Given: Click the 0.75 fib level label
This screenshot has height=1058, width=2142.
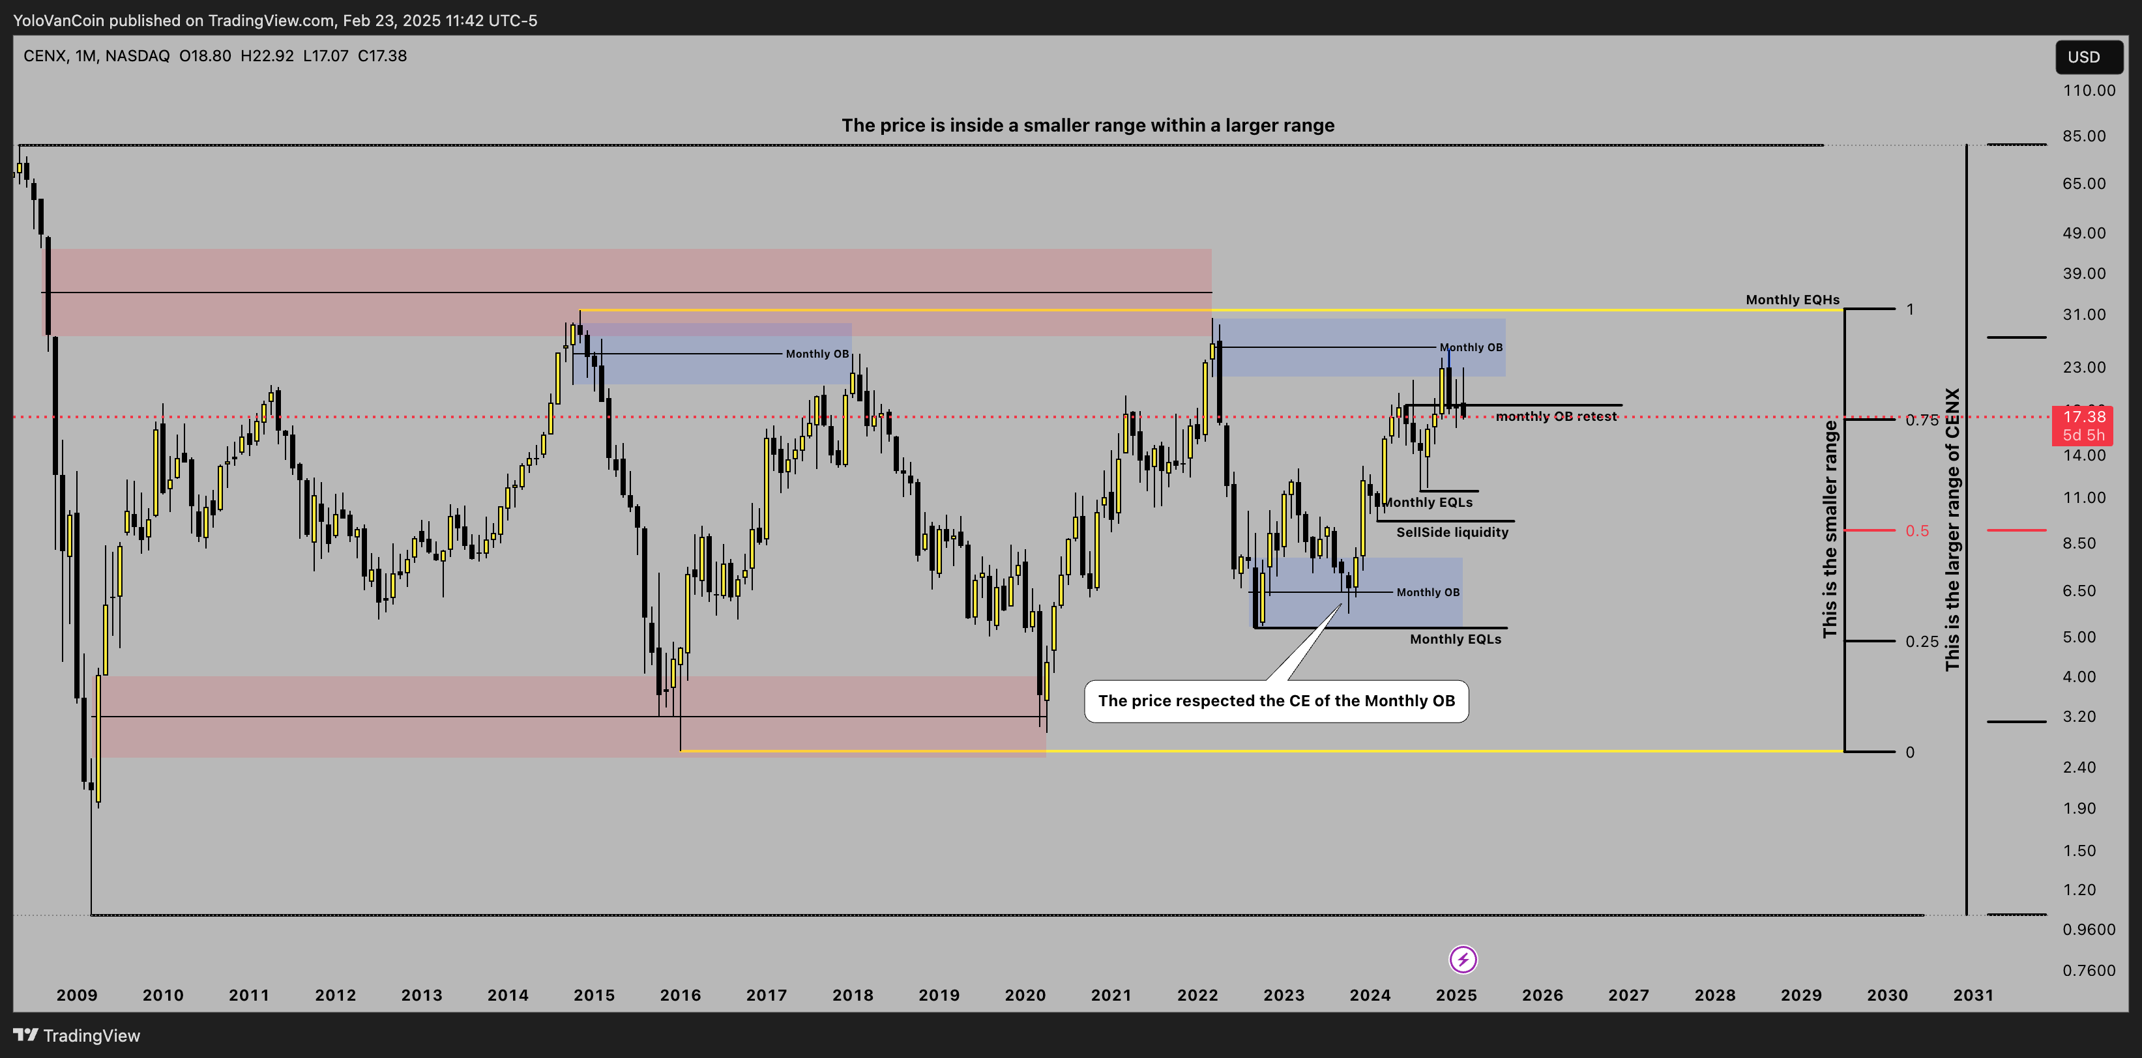Looking at the screenshot, I should pyautogui.click(x=1921, y=420).
